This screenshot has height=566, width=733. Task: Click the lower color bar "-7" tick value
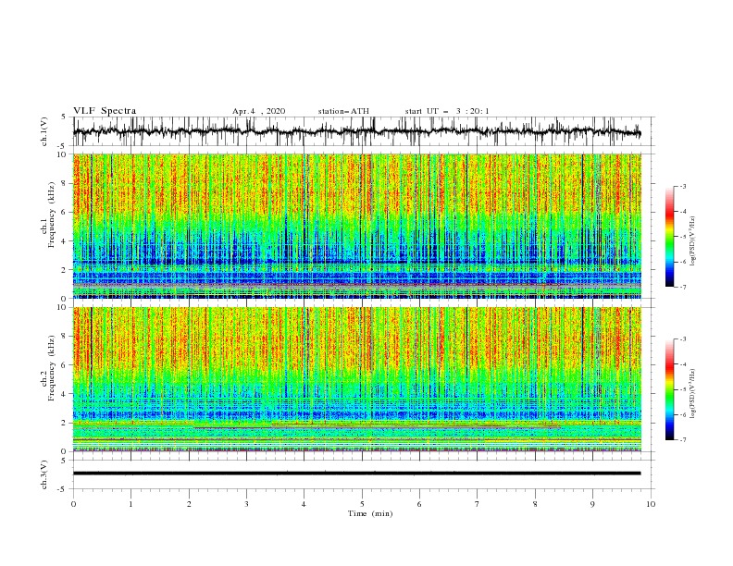click(683, 440)
